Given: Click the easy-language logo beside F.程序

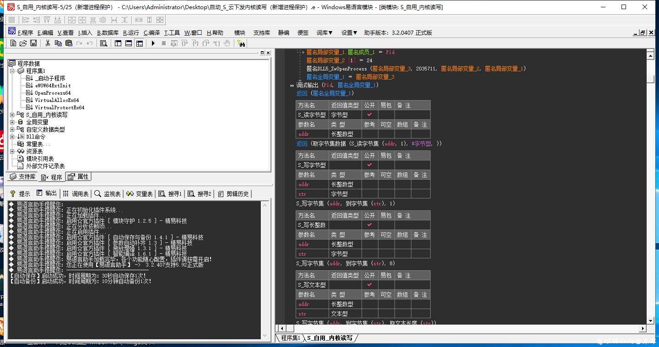Looking at the screenshot, I should (12, 32).
